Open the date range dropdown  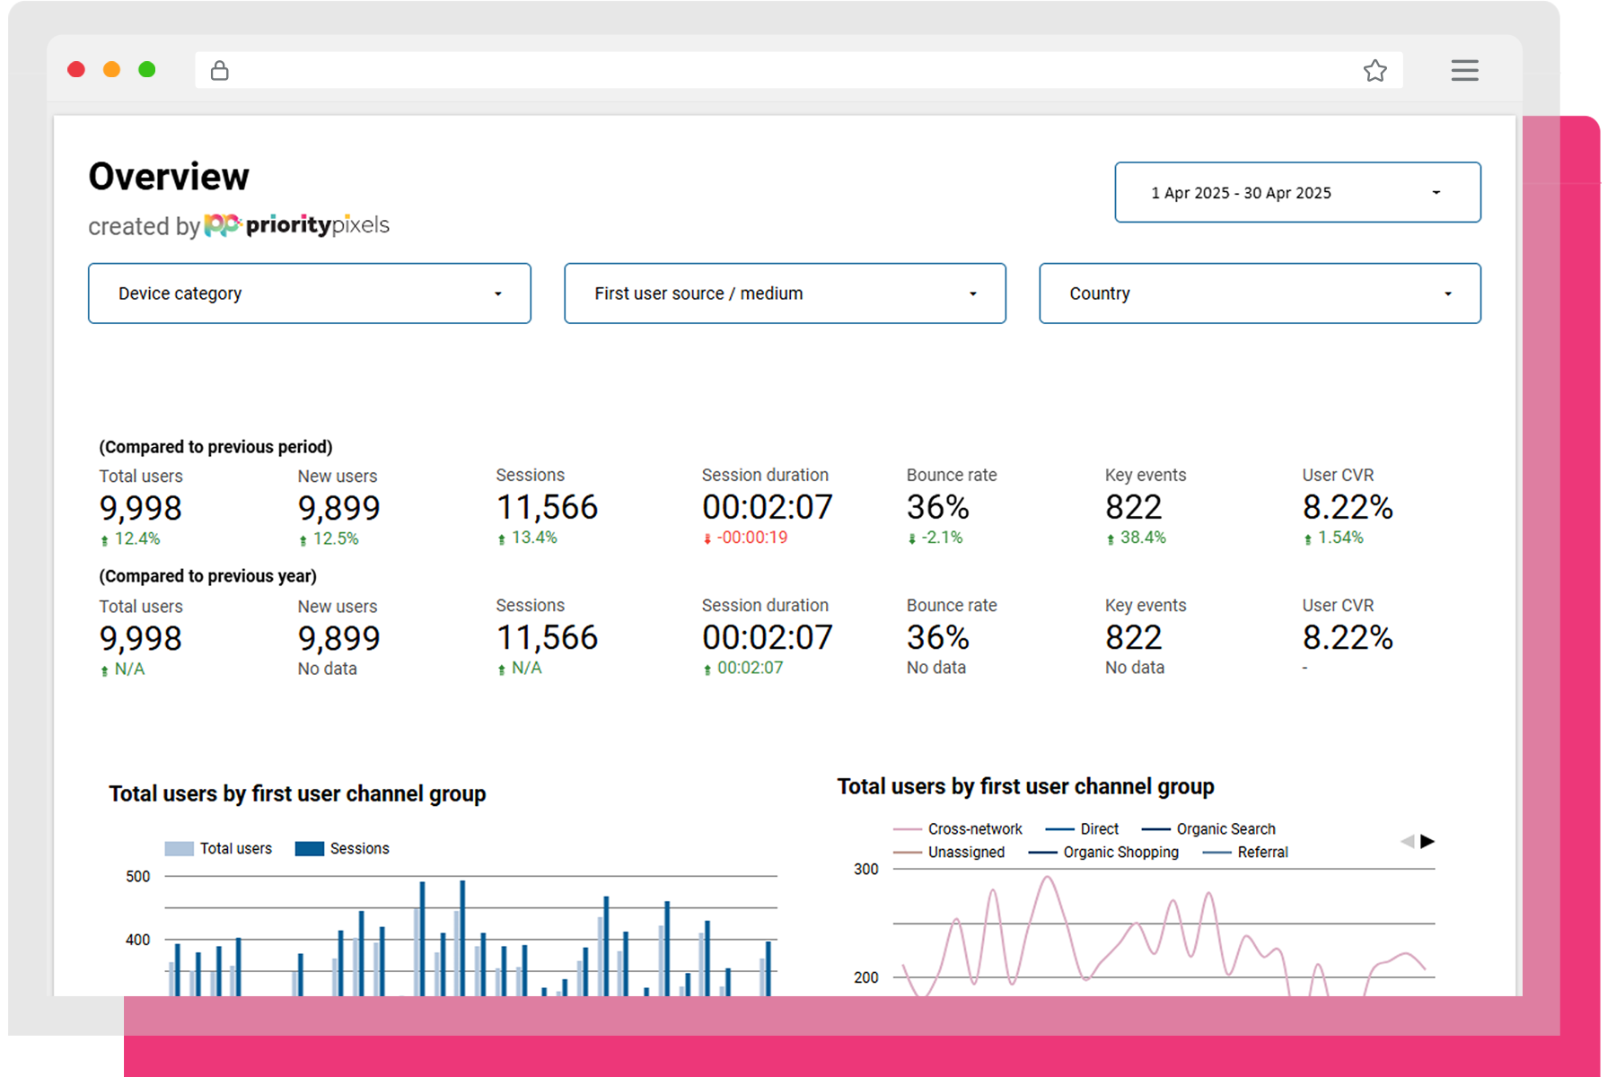pos(1297,192)
